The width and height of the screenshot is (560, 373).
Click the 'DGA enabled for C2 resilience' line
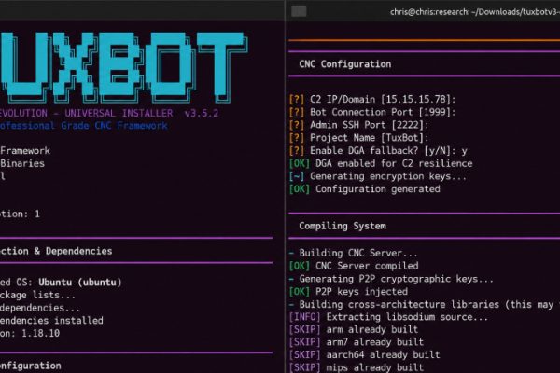[381, 163]
